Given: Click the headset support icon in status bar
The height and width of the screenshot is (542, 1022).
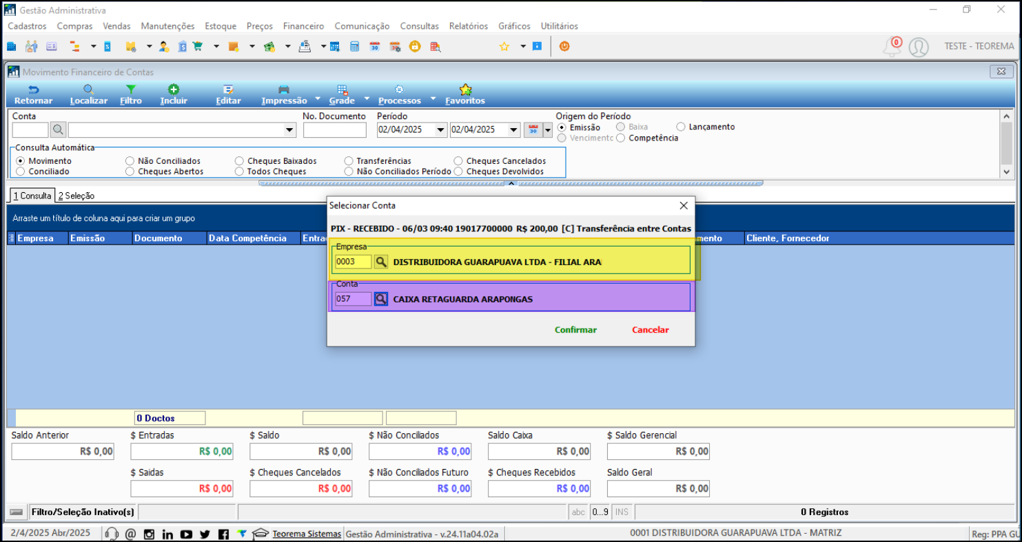Looking at the screenshot, I should 112,534.
